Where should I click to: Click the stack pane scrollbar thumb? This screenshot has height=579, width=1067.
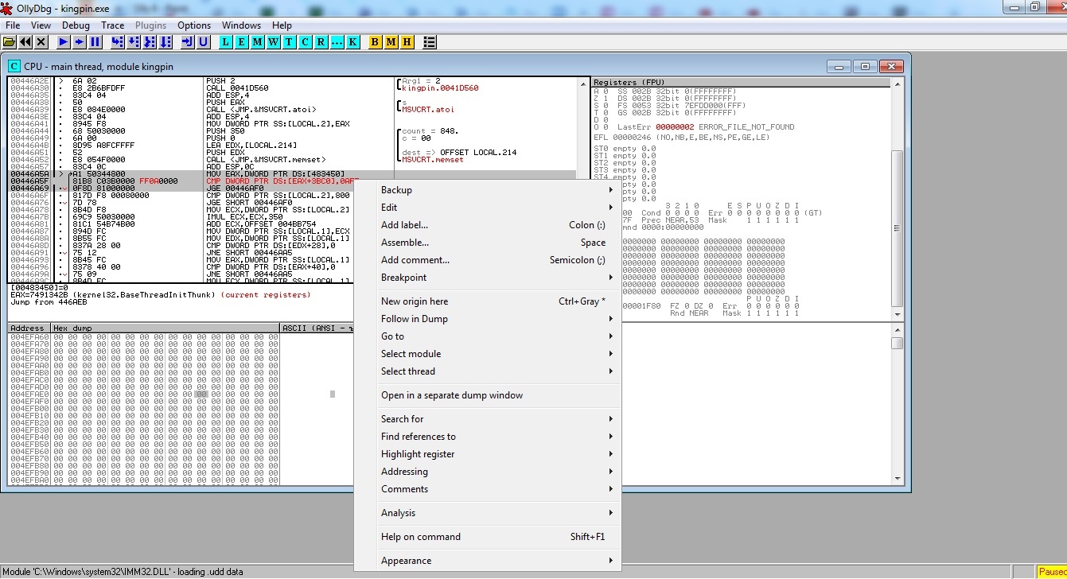point(897,343)
